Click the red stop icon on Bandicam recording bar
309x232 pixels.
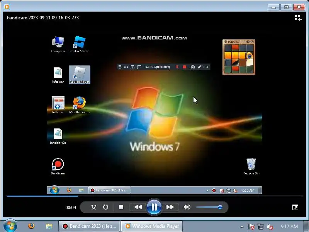click(x=185, y=67)
